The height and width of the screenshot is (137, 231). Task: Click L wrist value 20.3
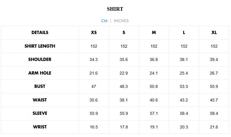tap(184, 127)
